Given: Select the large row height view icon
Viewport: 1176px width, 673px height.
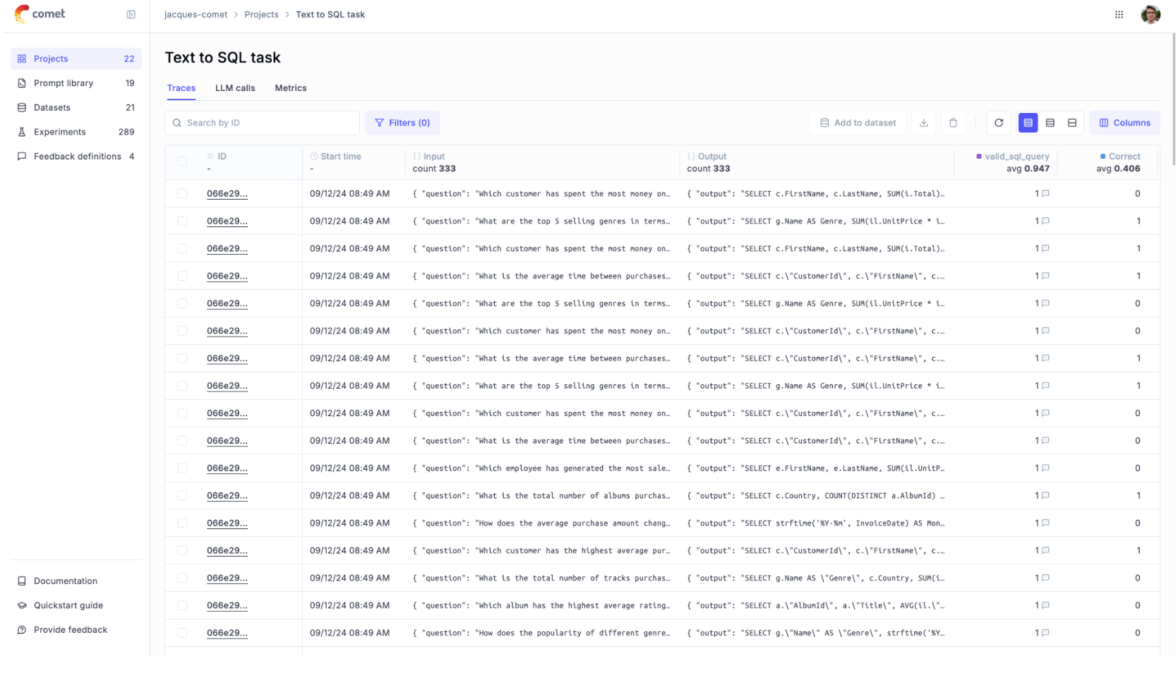Looking at the screenshot, I should 1072,123.
